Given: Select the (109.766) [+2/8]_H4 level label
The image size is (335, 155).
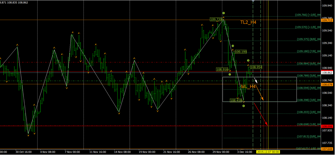Looking at the screenshot, I should point(308,15).
